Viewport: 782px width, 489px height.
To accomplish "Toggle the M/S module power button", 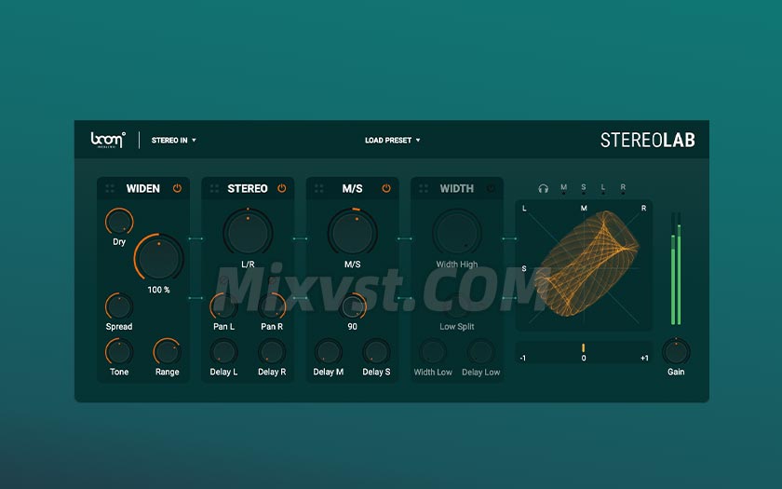I will click(x=386, y=188).
